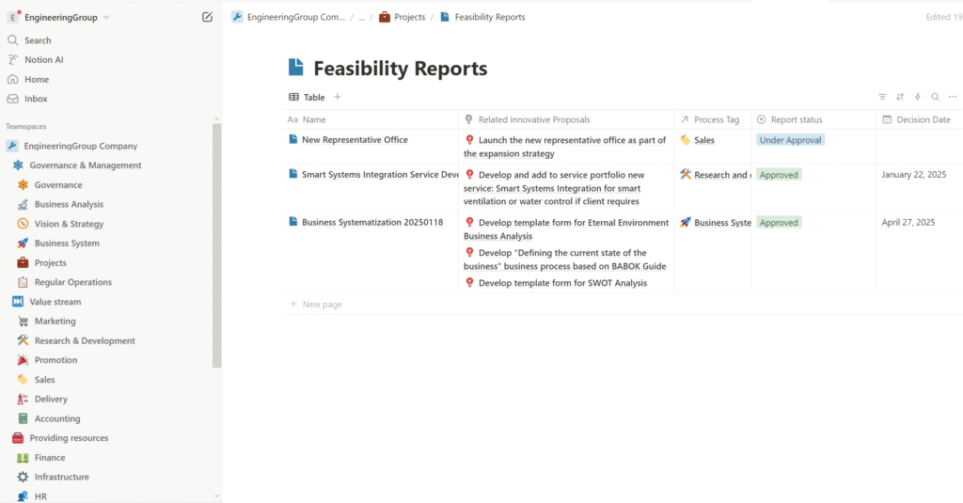Select the Table view tab
The image size is (963, 503).
(x=308, y=97)
